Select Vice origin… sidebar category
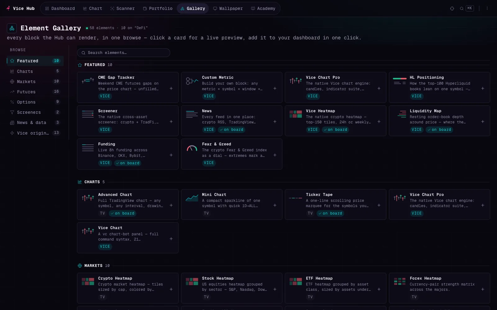The height and width of the screenshot is (310, 497). point(35,133)
